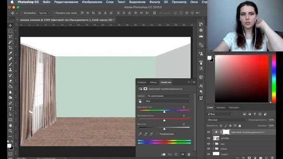Click the on-image adjustment hand tool
The image size is (283, 159).
tap(140, 101)
